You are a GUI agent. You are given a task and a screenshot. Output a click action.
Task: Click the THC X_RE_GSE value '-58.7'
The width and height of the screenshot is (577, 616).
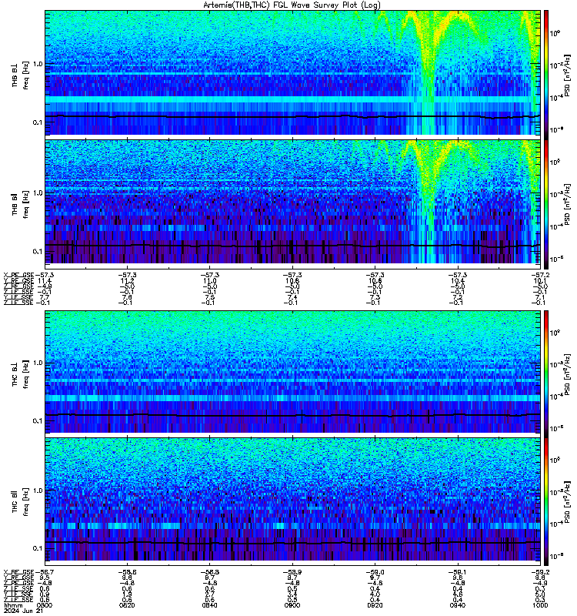45,572
